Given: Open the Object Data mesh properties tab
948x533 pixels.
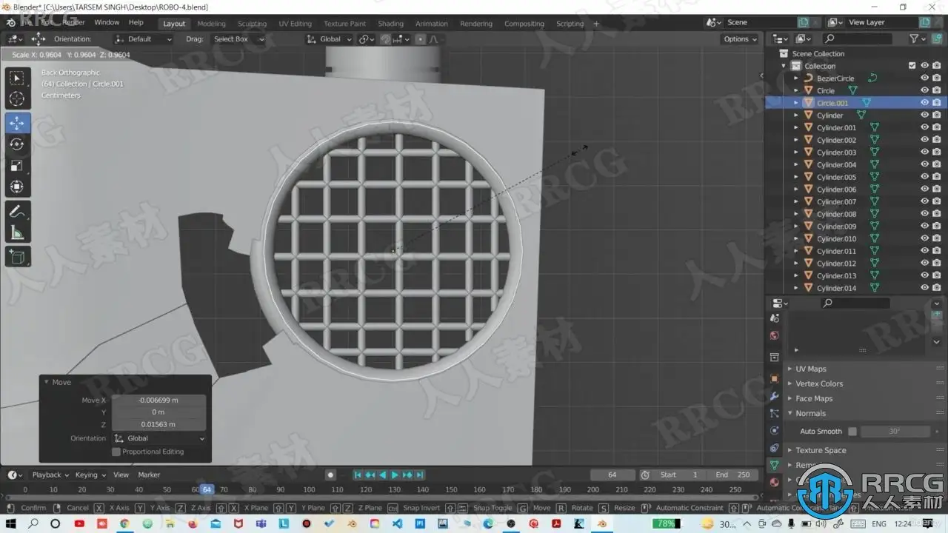Looking at the screenshot, I should [x=775, y=465].
